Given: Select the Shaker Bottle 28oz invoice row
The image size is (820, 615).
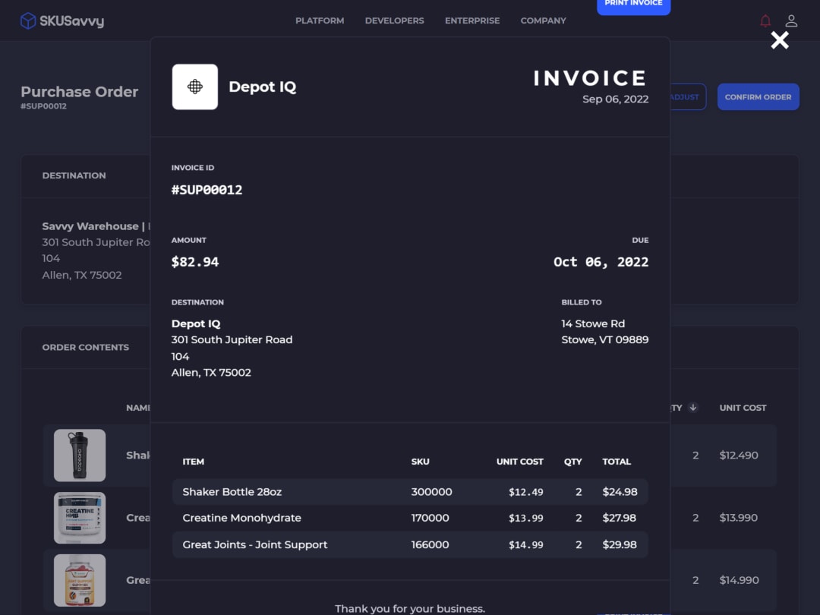Looking at the screenshot, I should pos(410,491).
